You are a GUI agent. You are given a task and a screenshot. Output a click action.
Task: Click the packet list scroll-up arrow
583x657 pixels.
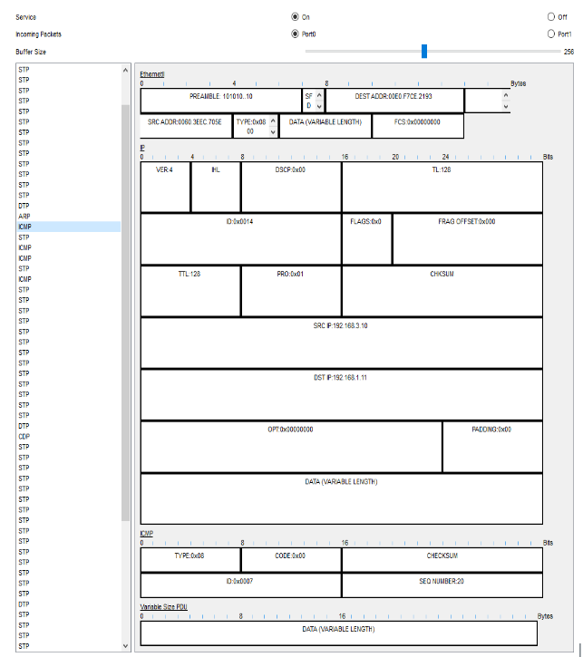(x=125, y=70)
